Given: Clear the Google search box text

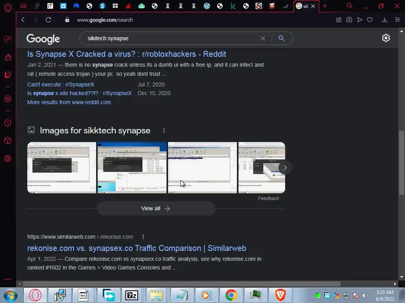Looking at the screenshot, I should tap(263, 38).
